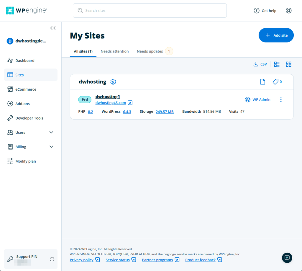Click the Developer Tools wrench icon
This screenshot has height=271, width=302.
10,118
